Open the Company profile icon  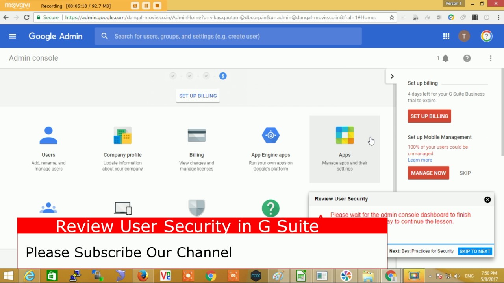[x=122, y=136]
